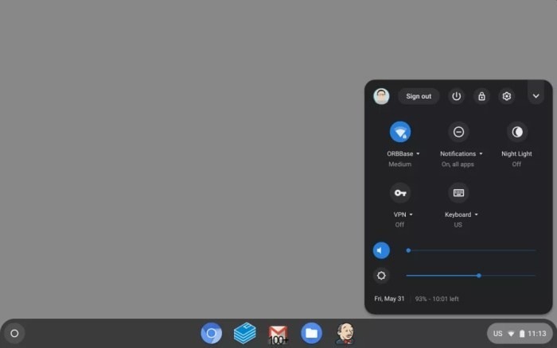This screenshot has height=348, width=557.
Task: Collapse the quick settings panel chevron
Action: pyautogui.click(x=536, y=96)
